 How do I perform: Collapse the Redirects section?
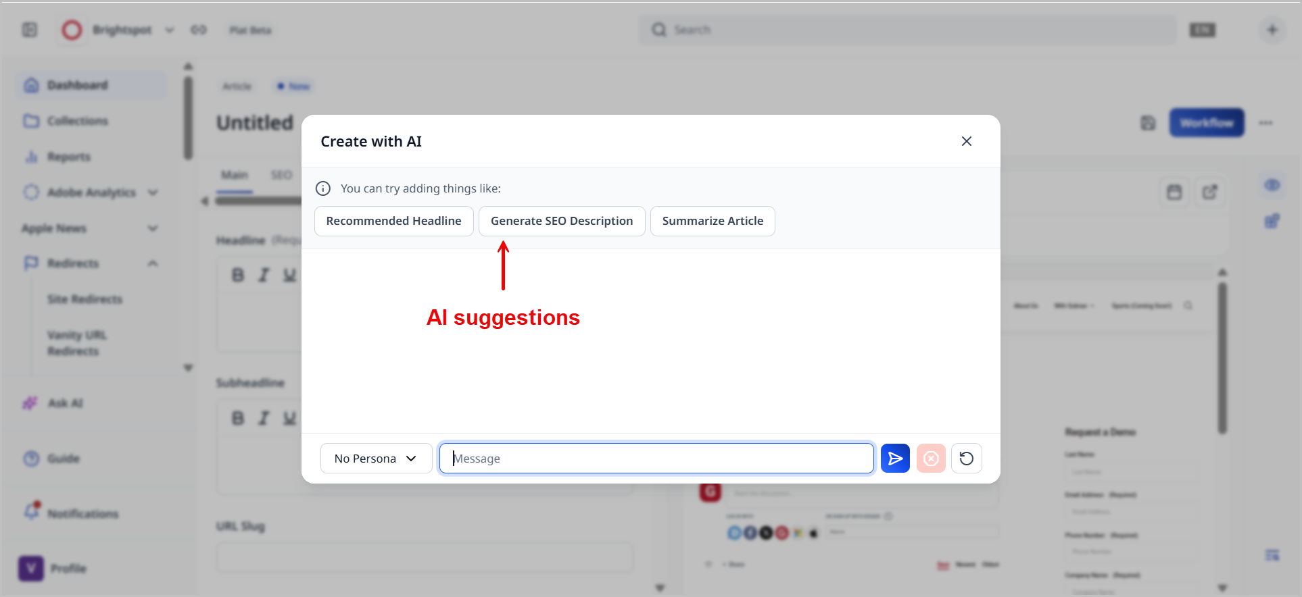(x=153, y=263)
